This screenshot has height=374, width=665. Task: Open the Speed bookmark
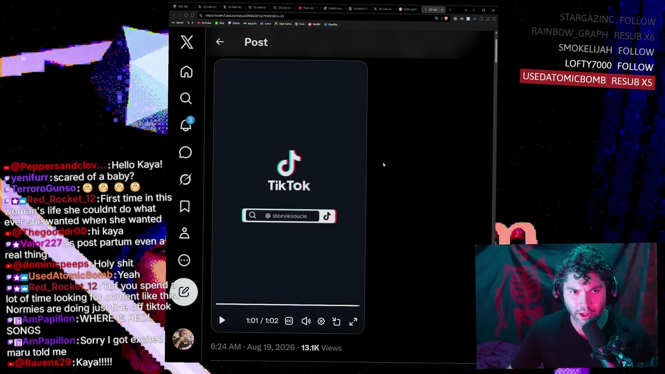click(179, 23)
